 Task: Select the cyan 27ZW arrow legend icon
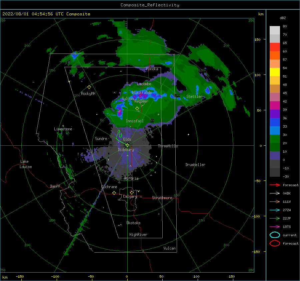pyautogui.click(x=275, y=210)
